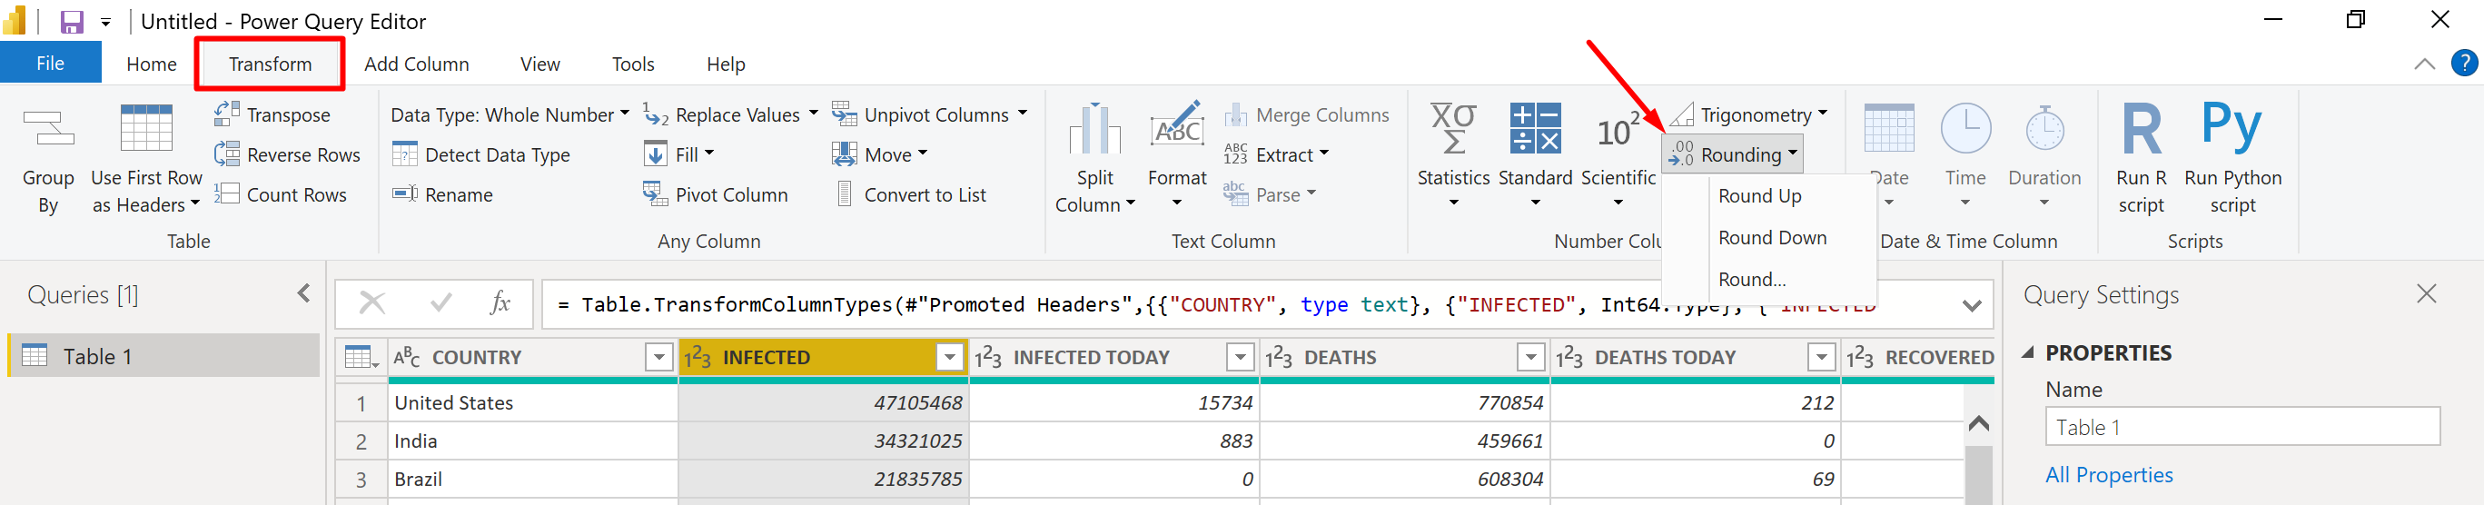This screenshot has height=505, width=2484.
Task: Choose Round Up from Rounding menu
Action: [x=1769, y=195]
